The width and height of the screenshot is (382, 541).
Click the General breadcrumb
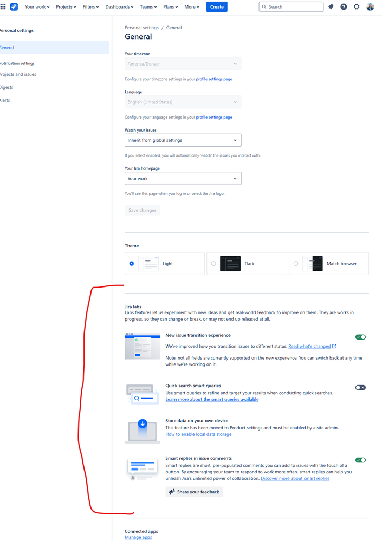pyautogui.click(x=174, y=28)
